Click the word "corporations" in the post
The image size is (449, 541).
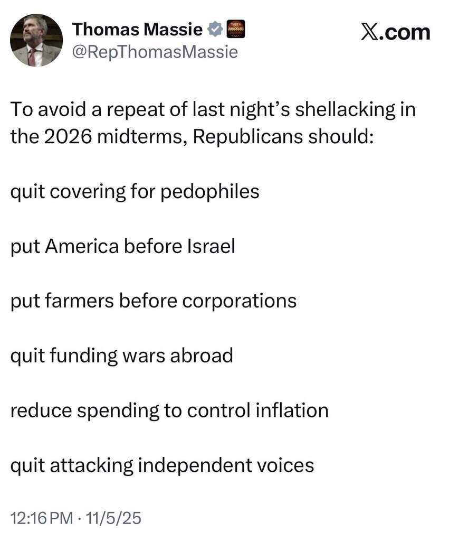pyautogui.click(x=238, y=301)
